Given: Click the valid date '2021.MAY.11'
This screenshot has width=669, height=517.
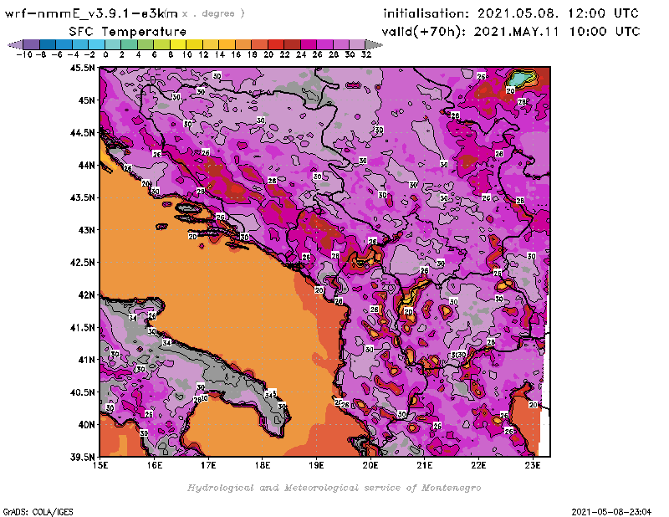Looking at the screenshot, I should pos(516,32).
